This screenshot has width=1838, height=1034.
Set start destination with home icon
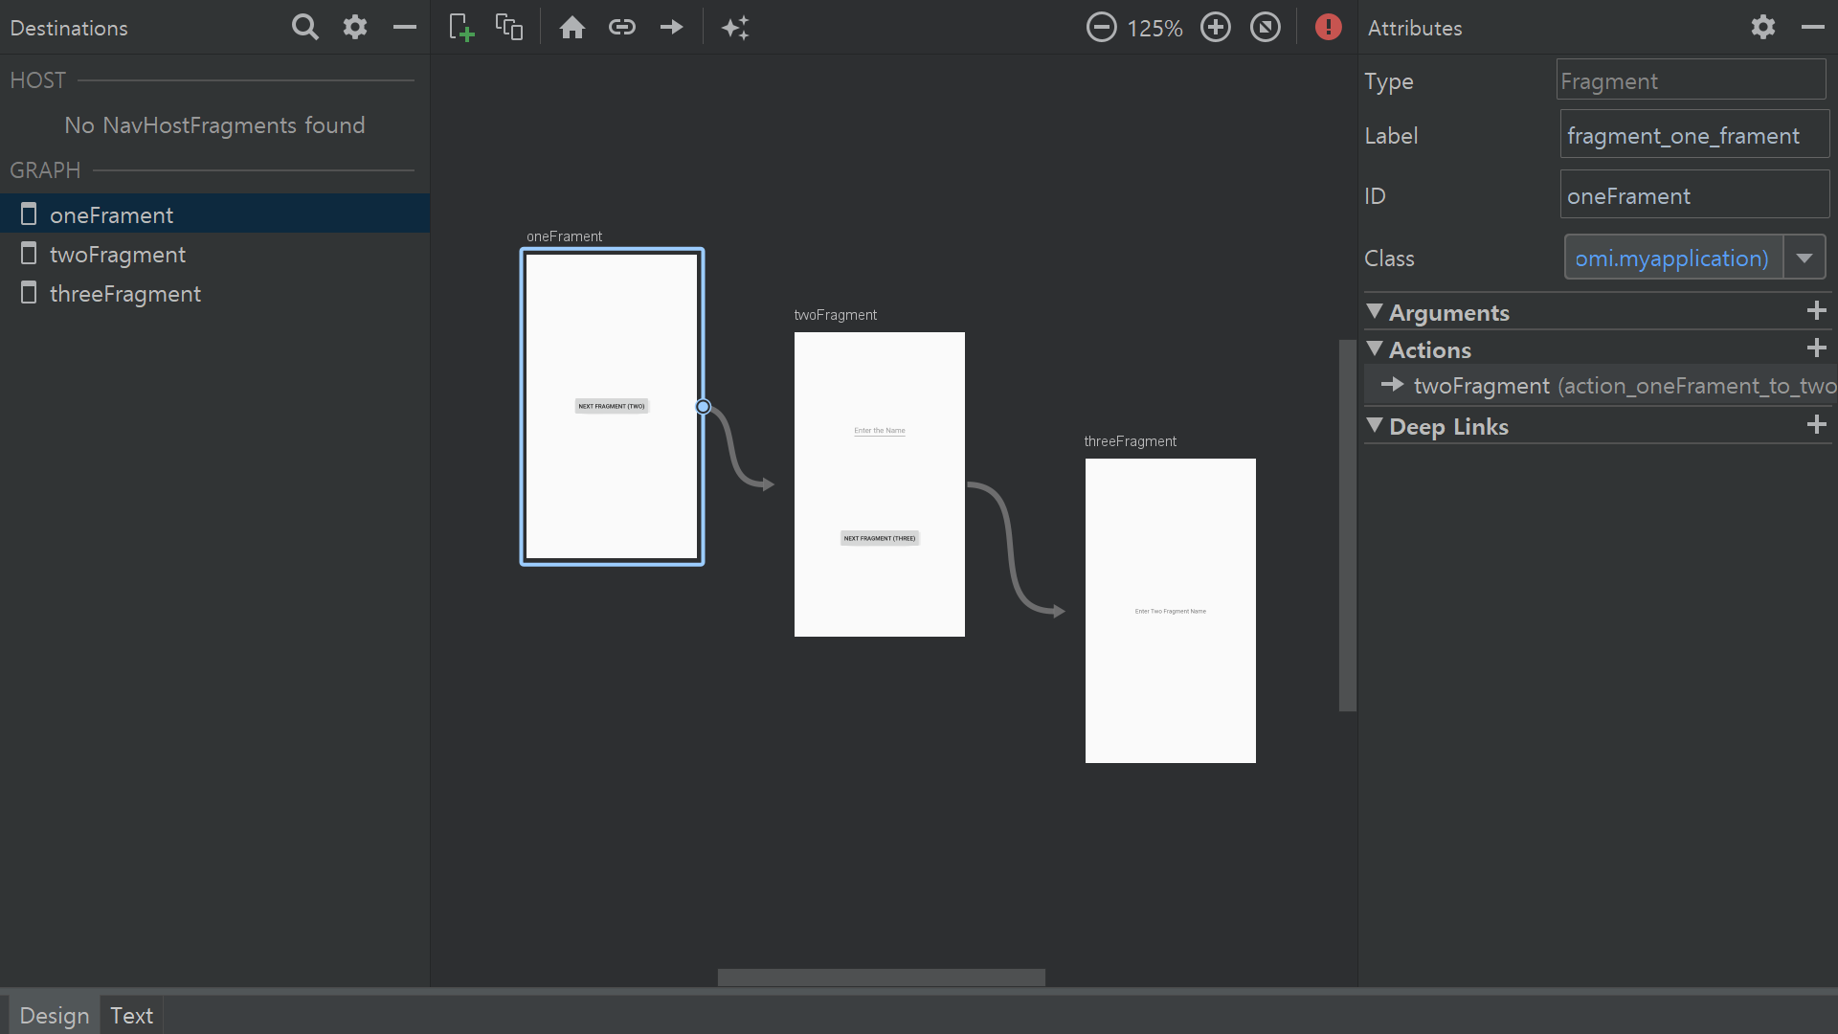[x=572, y=27]
